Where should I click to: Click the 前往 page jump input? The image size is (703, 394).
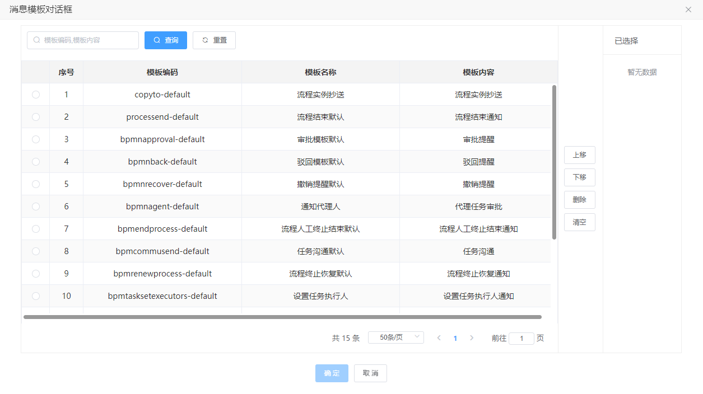coord(522,339)
